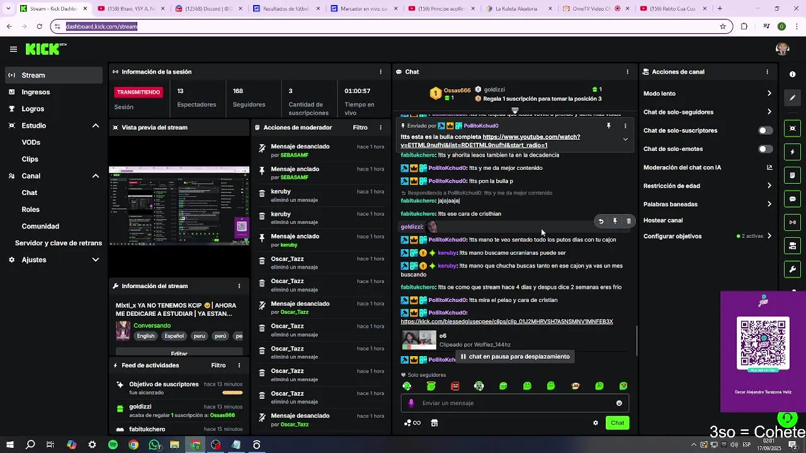Click Filtro in activity feed
The image size is (806, 453).
pos(219,366)
